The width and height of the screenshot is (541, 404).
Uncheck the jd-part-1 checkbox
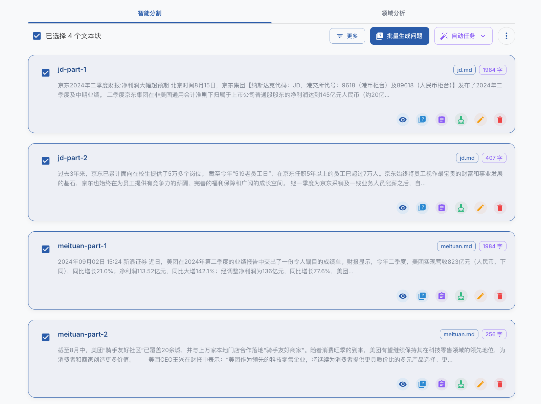pyautogui.click(x=46, y=73)
